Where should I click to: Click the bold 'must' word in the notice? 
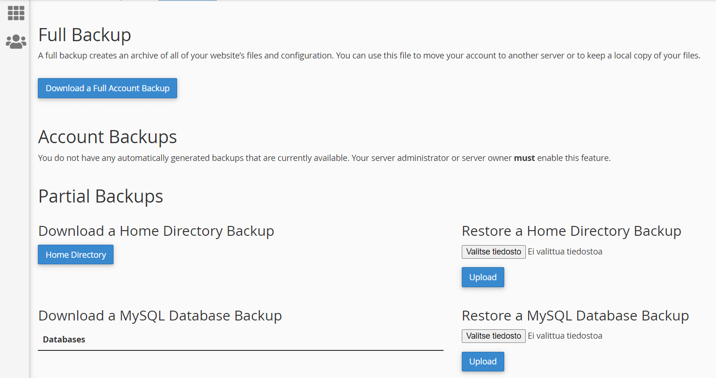(524, 158)
